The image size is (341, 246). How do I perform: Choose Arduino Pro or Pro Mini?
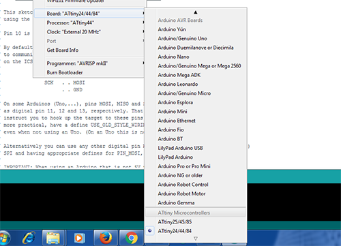click(x=196, y=166)
